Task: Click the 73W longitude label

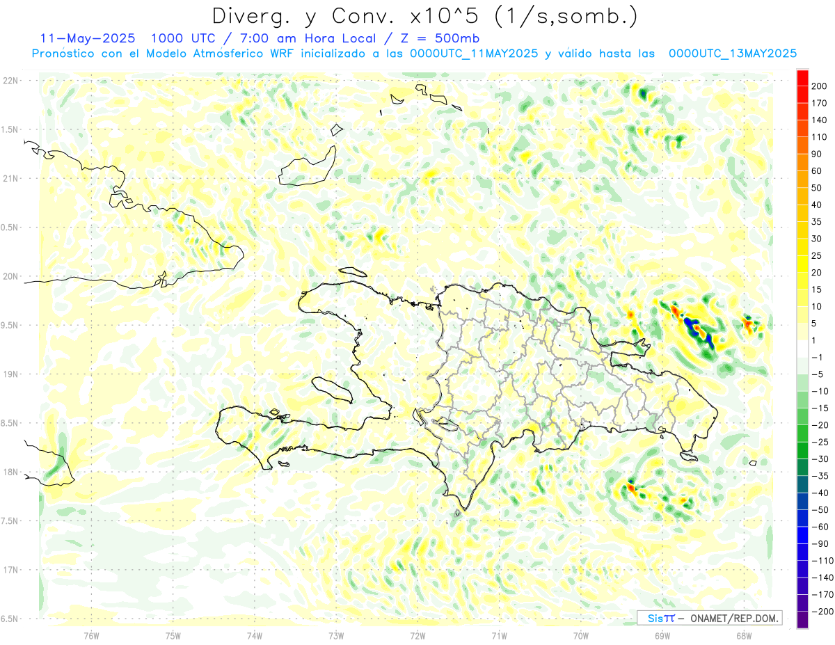Action: pyautogui.click(x=336, y=635)
